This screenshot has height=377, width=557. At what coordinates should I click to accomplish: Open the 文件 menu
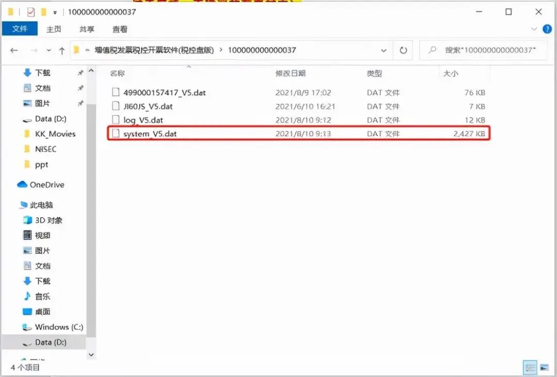coord(20,29)
